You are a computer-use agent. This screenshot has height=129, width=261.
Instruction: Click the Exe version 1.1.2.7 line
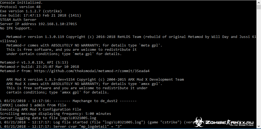coord(31,11)
